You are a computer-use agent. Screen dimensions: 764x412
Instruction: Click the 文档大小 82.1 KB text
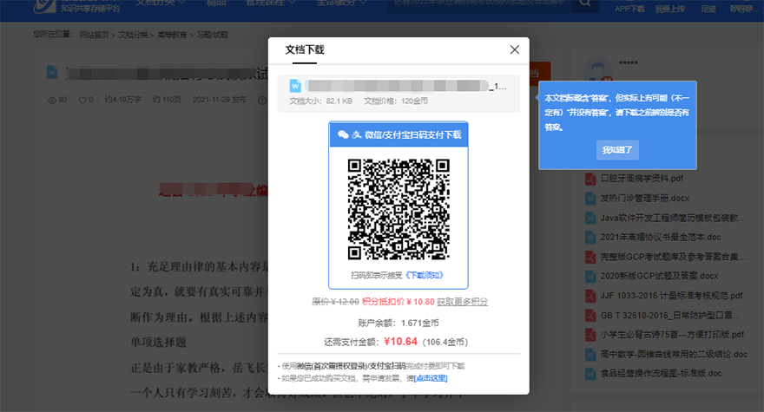pyautogui.click(x=320, y=101)
